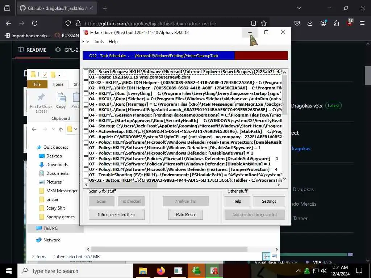Open Firefox list all tabs chevron
The height and width of the screenshot is (278, 371).
(299, 8)
